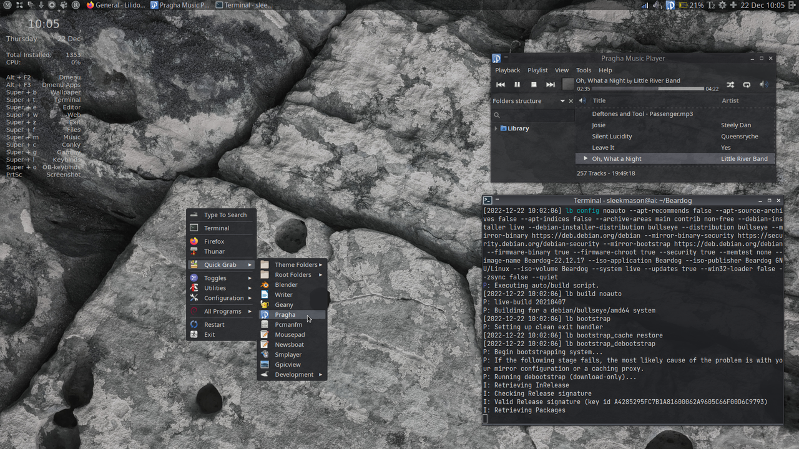Launch Writer from Quick Grab
Image resolution: width=799 pixels, height=449 pixels.
click(x=292, y=295)
